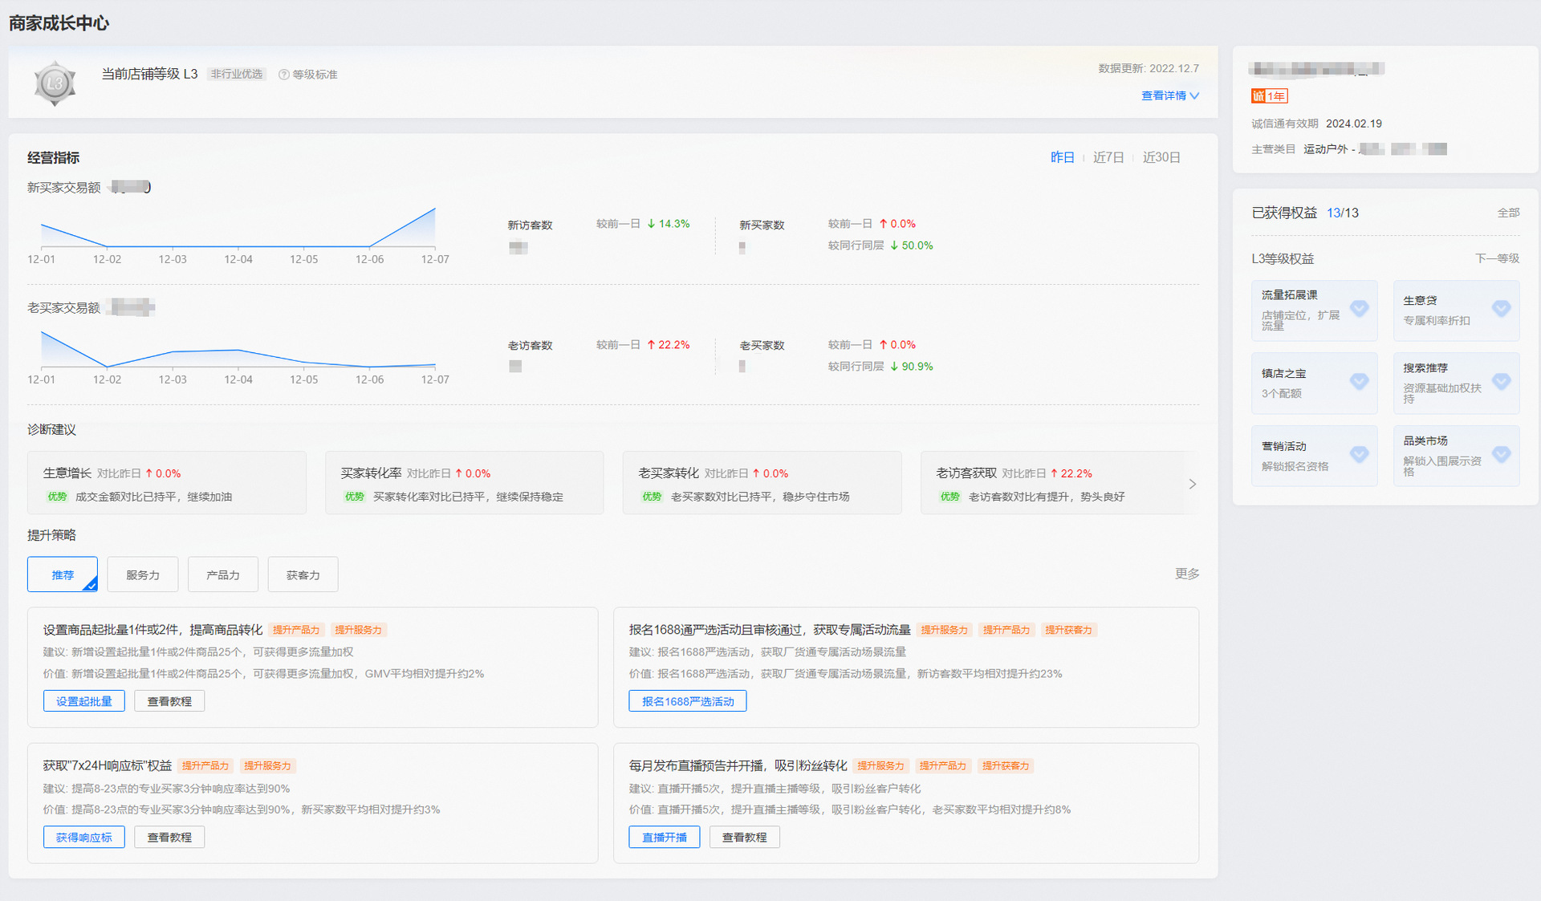Image resolution: width=1541 pixels, height=901 pixels.
Task: Click the diamond icon on 营销活动
Action: [x=1359, y=454]
